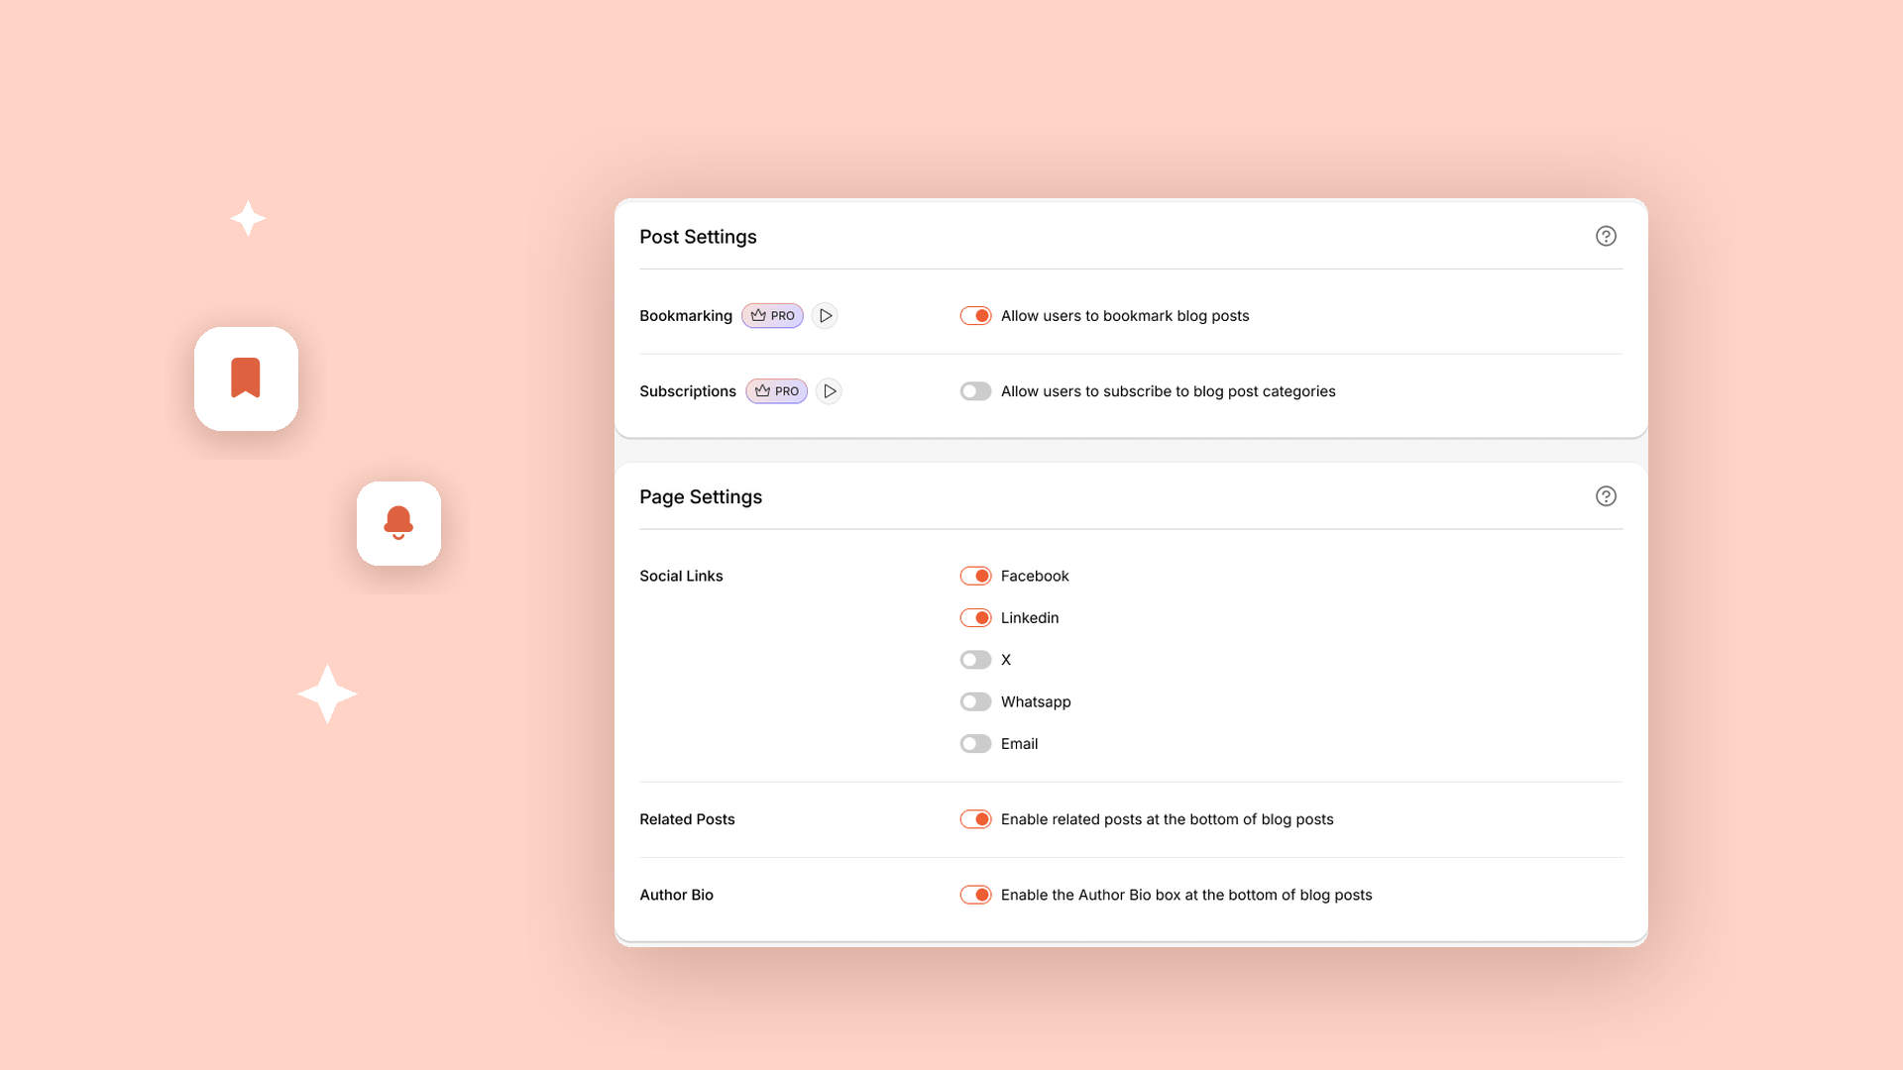Click the Post Settings heading
The height and width of the screenshot is (1070, 1903).
[x=698, y=237]
